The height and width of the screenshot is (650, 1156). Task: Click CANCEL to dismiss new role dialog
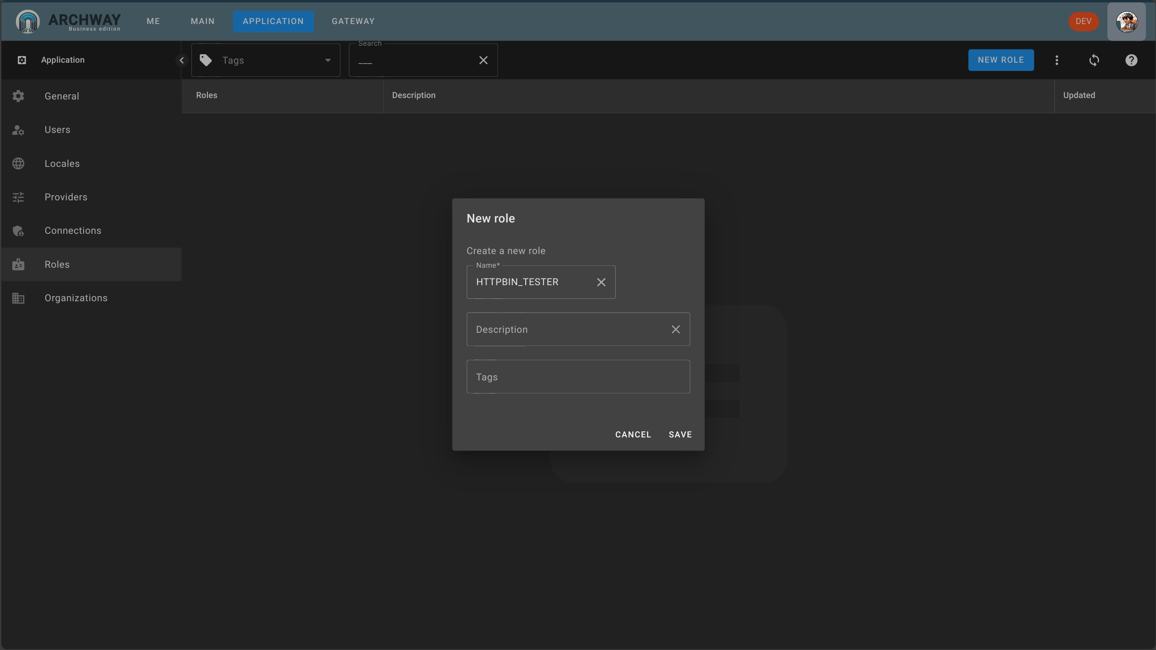click(634, 434)
